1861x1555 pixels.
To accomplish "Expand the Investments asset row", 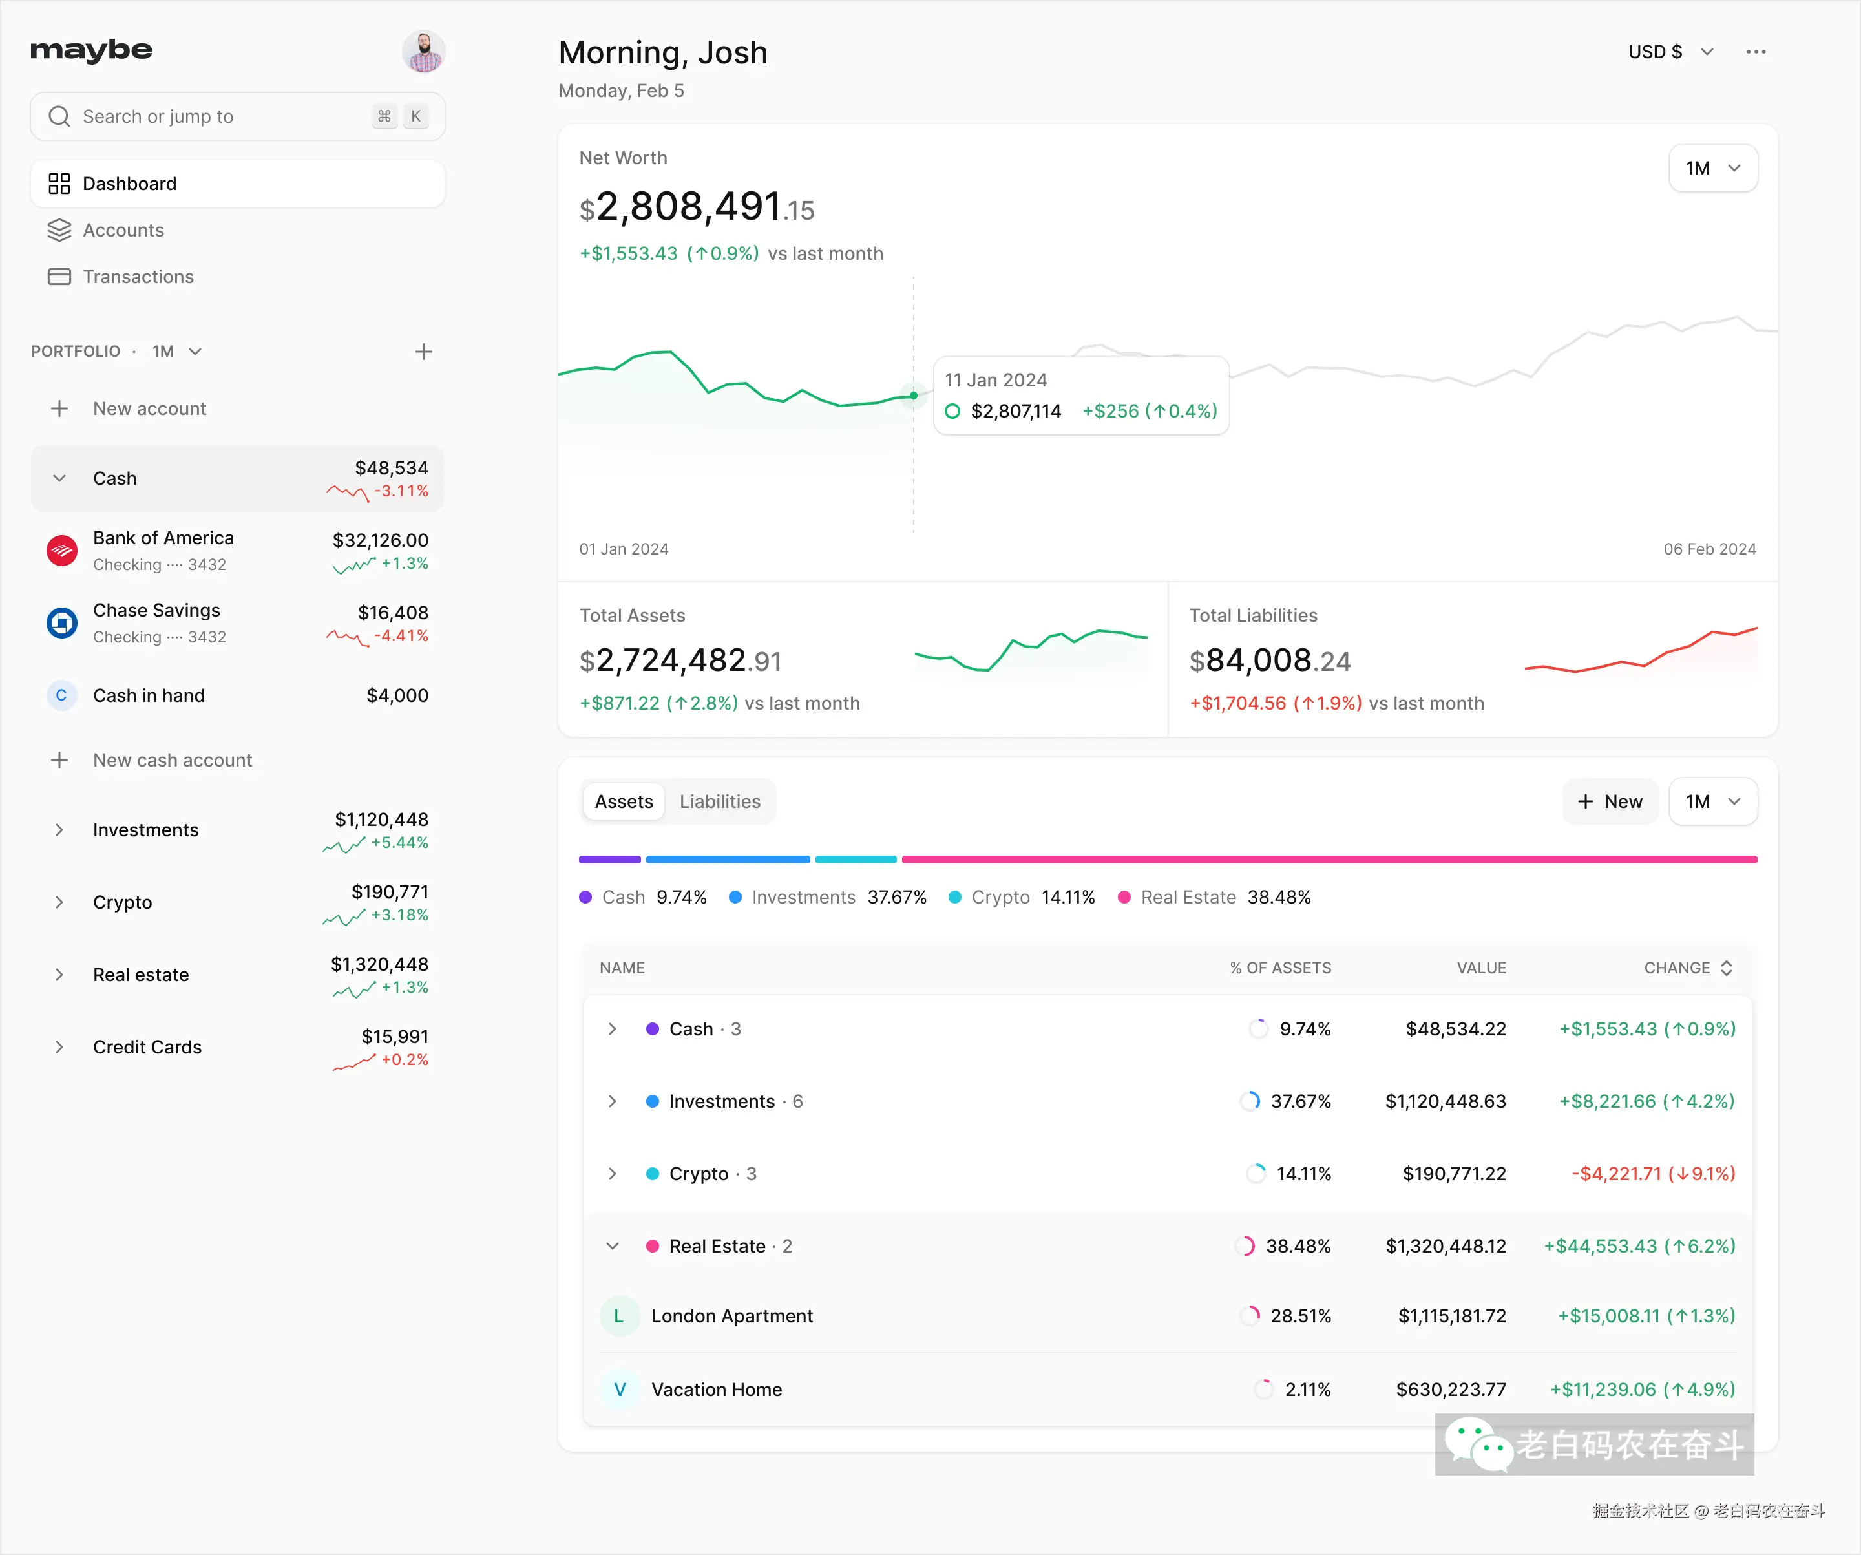I will pos(613,1101).
